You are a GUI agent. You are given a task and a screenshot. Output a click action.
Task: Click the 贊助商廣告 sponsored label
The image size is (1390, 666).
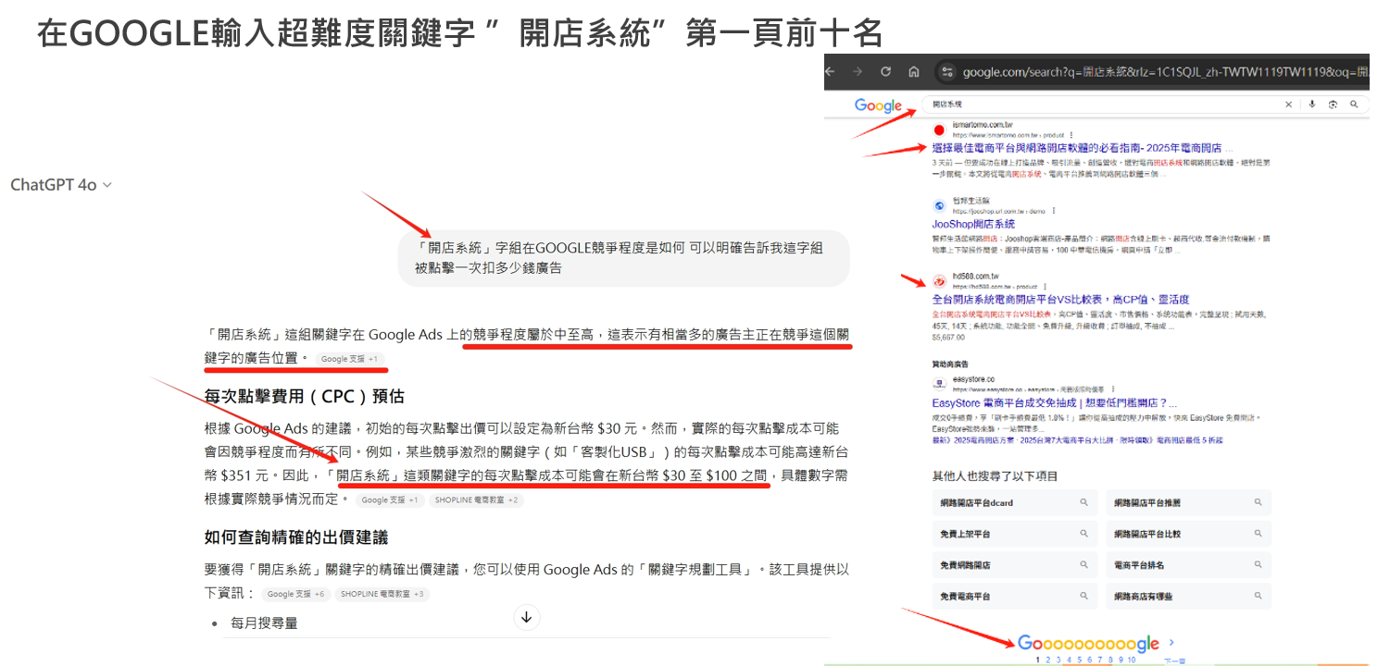tap(951, 364)
